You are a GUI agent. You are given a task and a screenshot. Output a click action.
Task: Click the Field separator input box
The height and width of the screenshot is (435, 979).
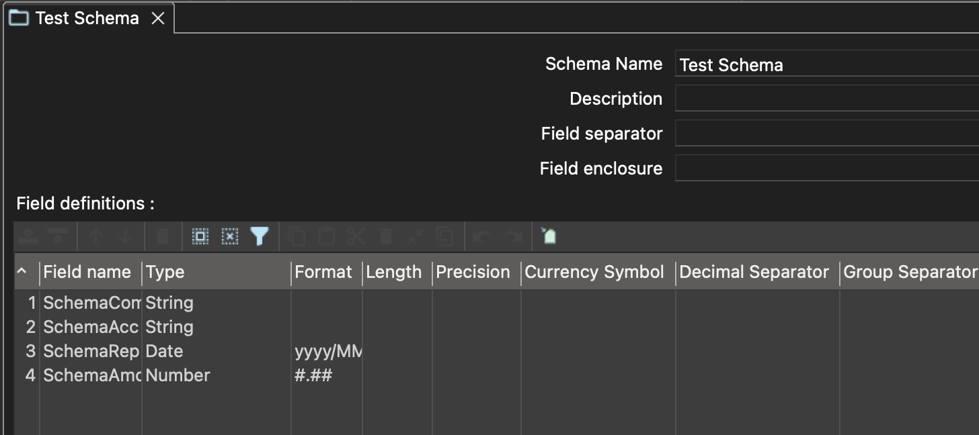pos(826,134)
